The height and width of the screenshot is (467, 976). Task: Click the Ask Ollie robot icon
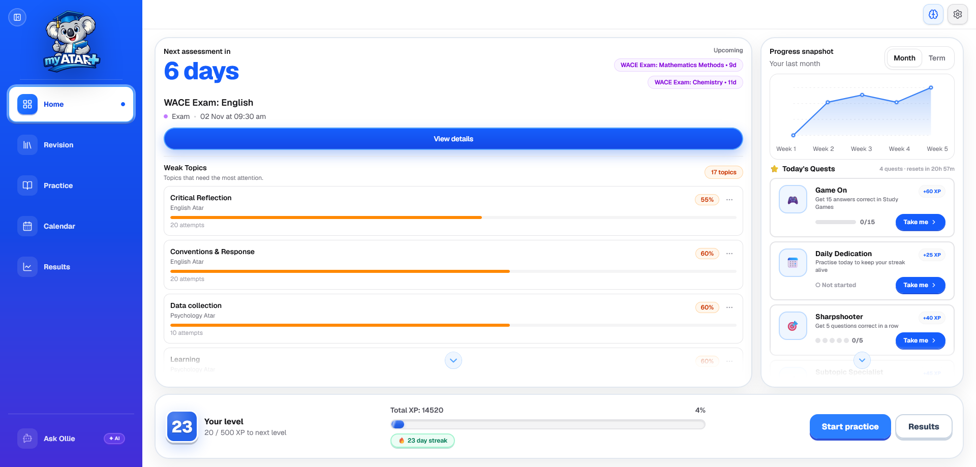tap(27, 439)
